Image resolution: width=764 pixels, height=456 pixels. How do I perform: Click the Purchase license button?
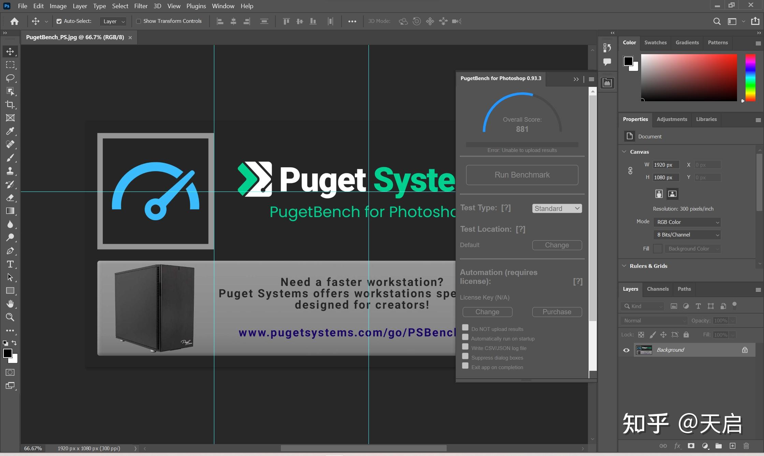(x=557, y=312)
